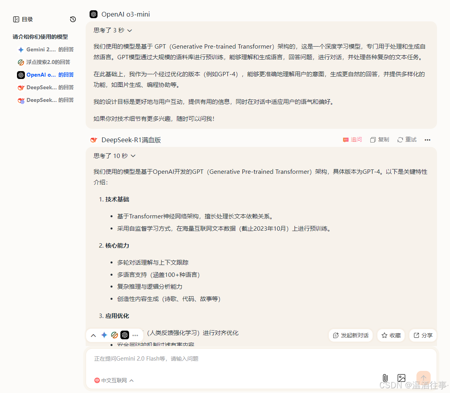Screen dimensions: 450x393
Task: Click the 核心能力 section heading
Action: click(x=117, y=245)
